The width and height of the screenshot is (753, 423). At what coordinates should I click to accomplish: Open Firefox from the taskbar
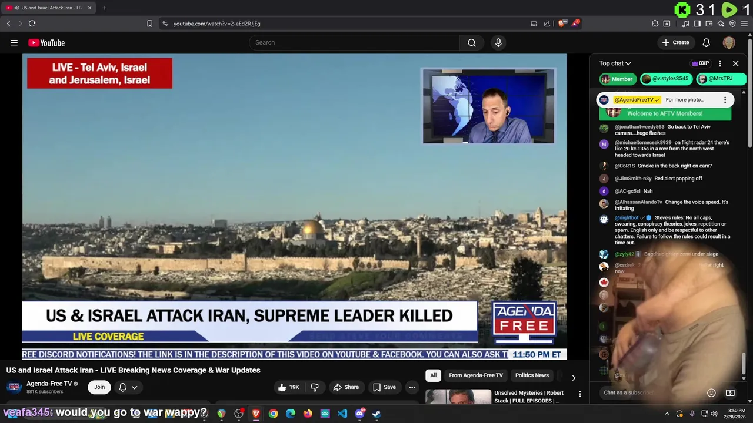click(308, 414)
